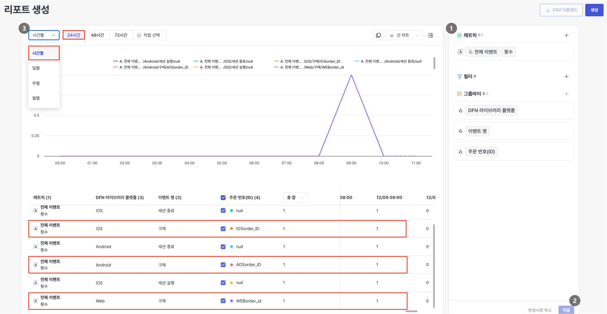Select 일별 from the interval menu

point(36,68)
